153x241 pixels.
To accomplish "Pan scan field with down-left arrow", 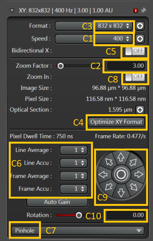I will (109, 187).
